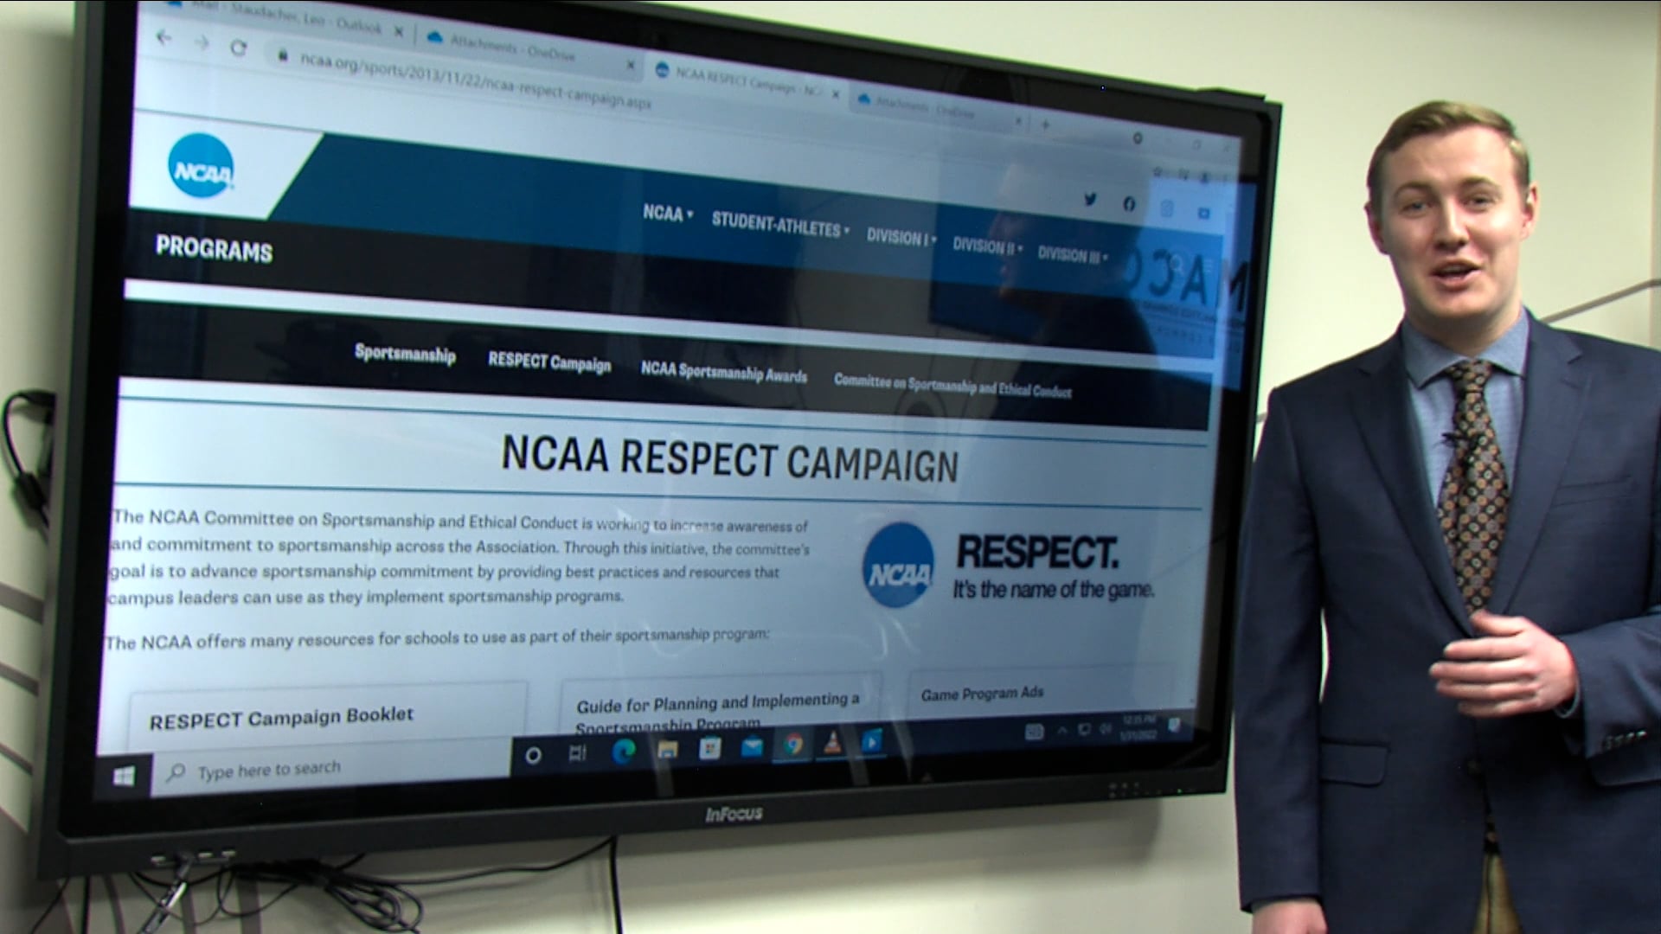Open the Windows Start menu
The height and width of the screenshot is (934, 1661).
click(124, 777)
